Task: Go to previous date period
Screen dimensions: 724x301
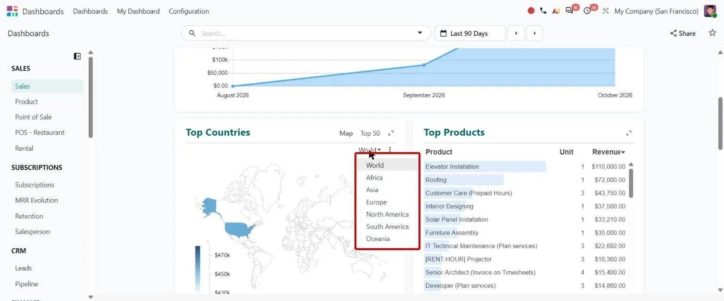Action: pos(516,33)
